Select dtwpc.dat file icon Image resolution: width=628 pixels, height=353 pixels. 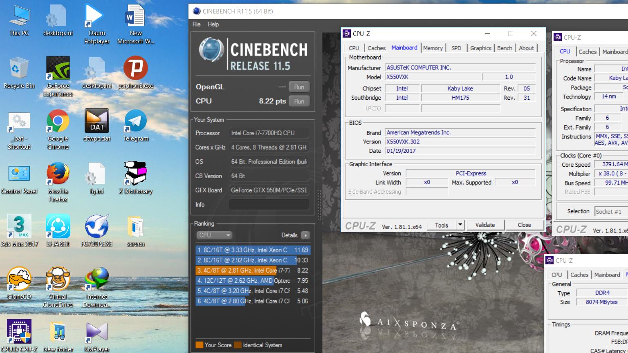(97, 126)
